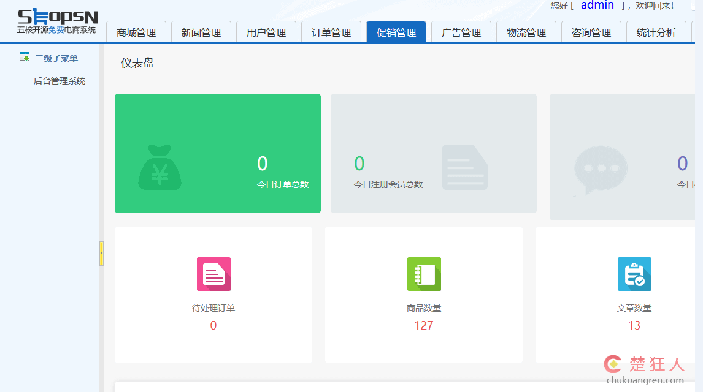Collapse the sidebar using yellow splitter handle

click(101, 253)
